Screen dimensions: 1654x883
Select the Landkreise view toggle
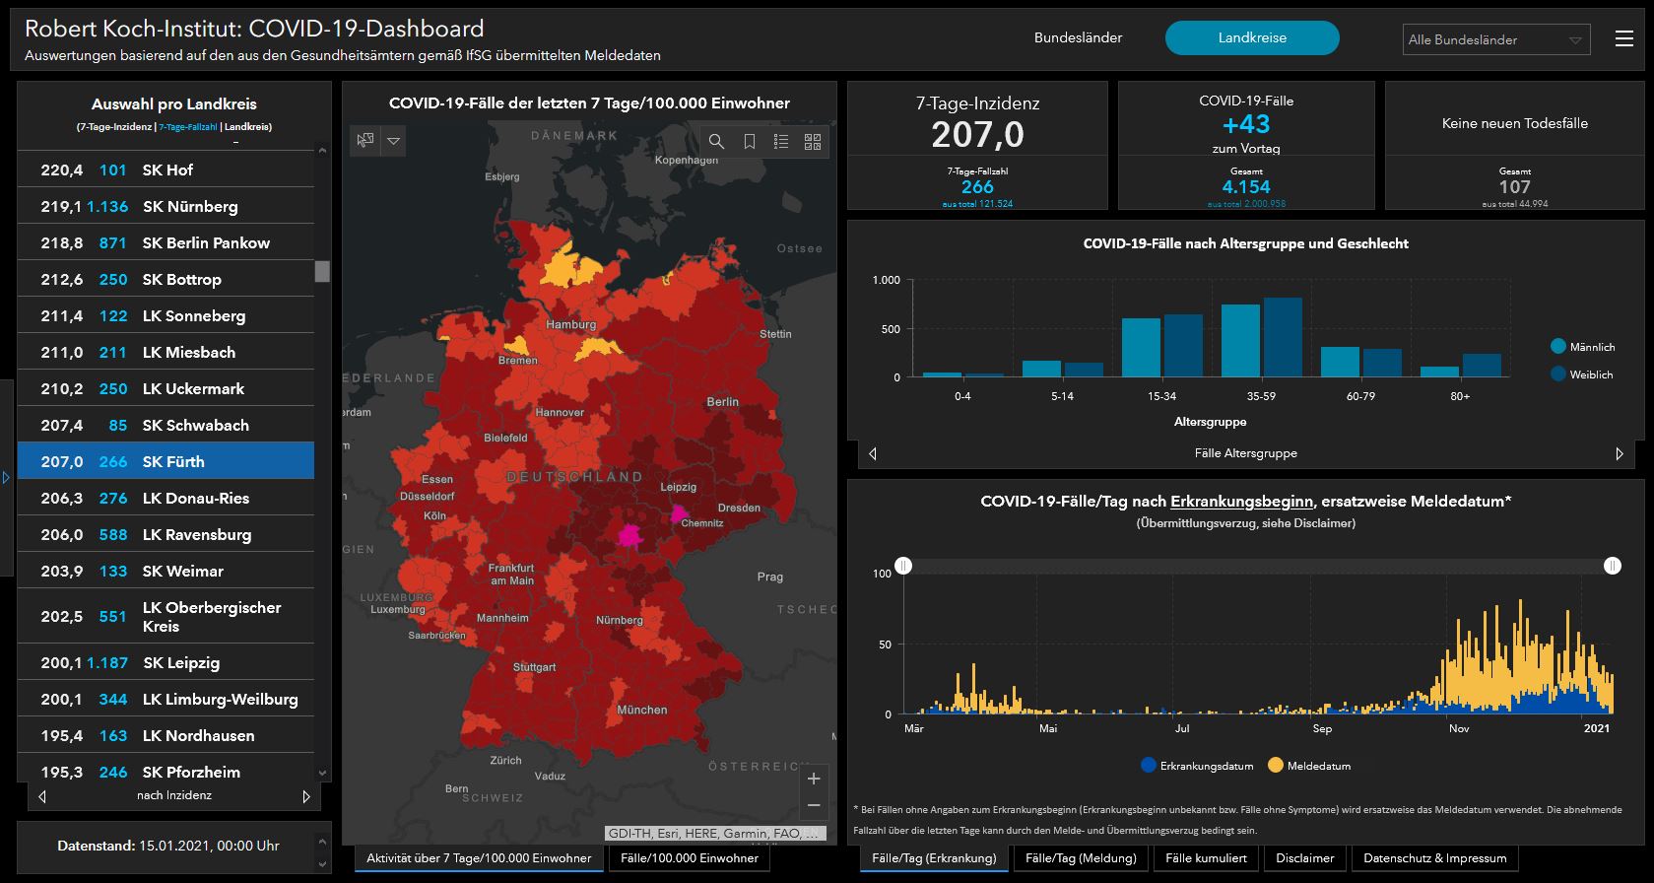pyautogui.click(x=1251, y=38)
